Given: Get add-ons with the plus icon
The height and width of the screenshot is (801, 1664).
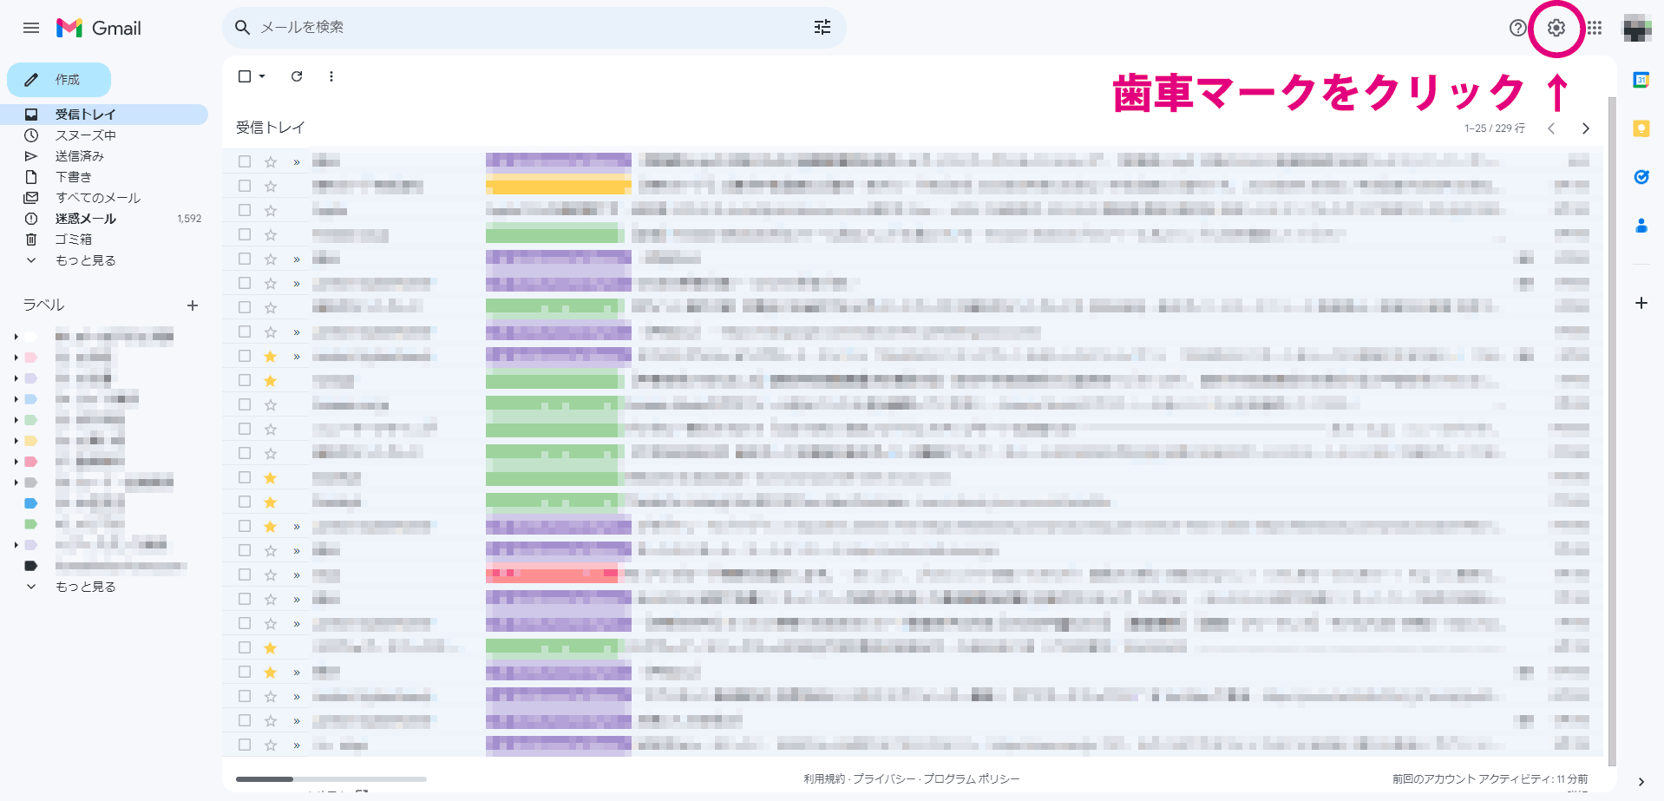Looking at the screenshot, I should pyautogui.click(x=1641, y=303).
